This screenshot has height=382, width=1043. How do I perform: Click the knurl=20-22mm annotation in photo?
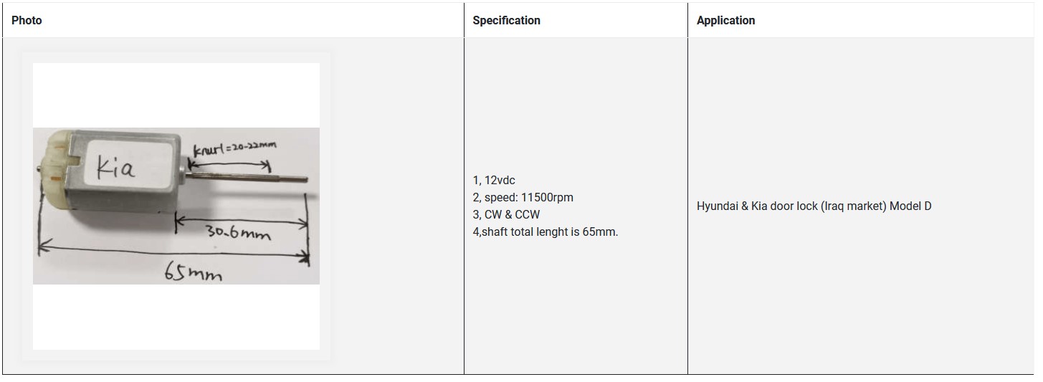[234, 149]
